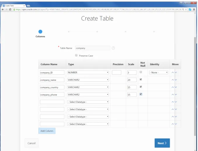198x151 pixels.
Task: Click Scale field containing 3
Action: [132, 73]
